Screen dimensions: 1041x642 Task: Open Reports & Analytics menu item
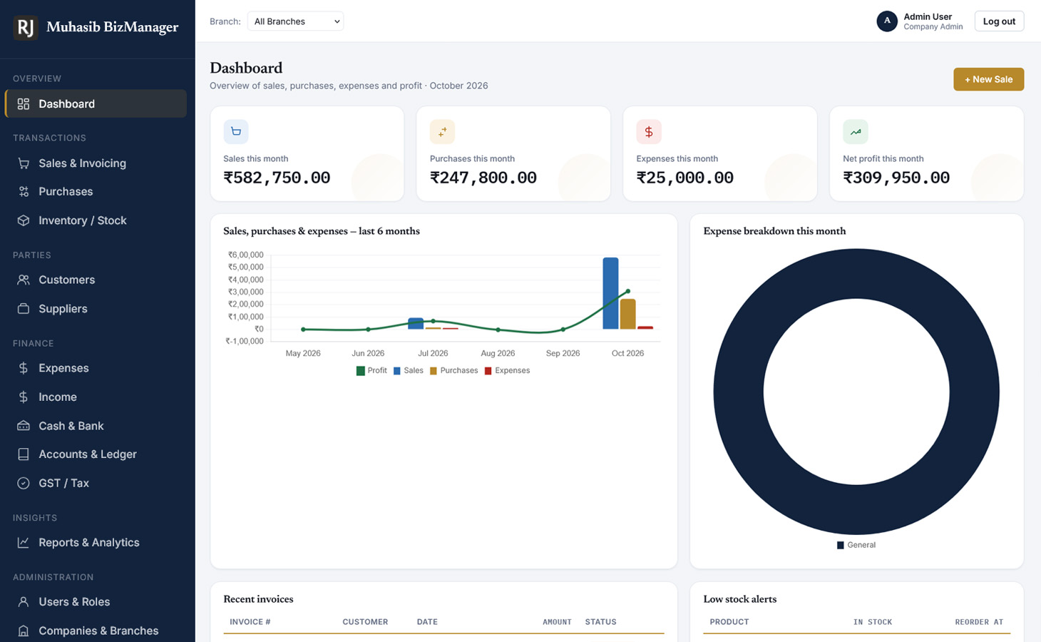[x=96, y=543]
